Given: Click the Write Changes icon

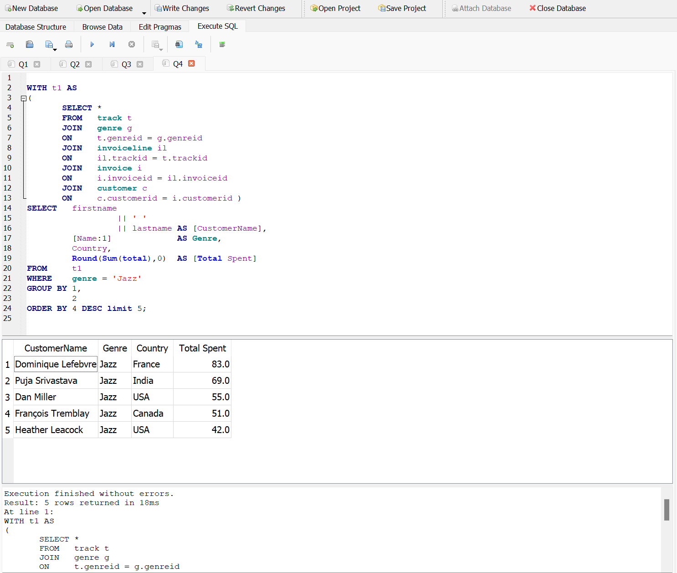Looking at the screenshot, I should pyautogui.click(x=181, y=8).
